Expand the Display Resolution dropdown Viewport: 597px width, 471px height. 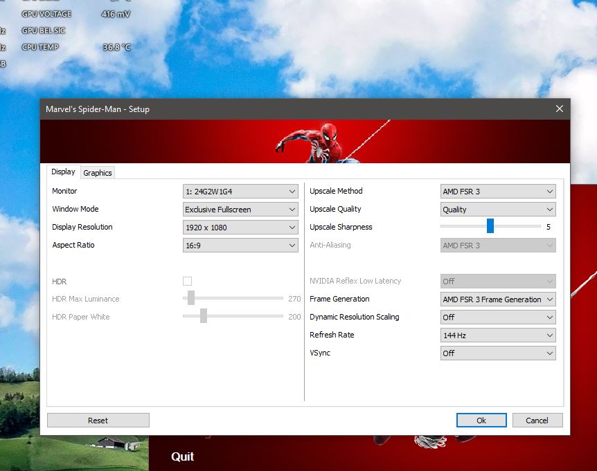click(240, 228)
